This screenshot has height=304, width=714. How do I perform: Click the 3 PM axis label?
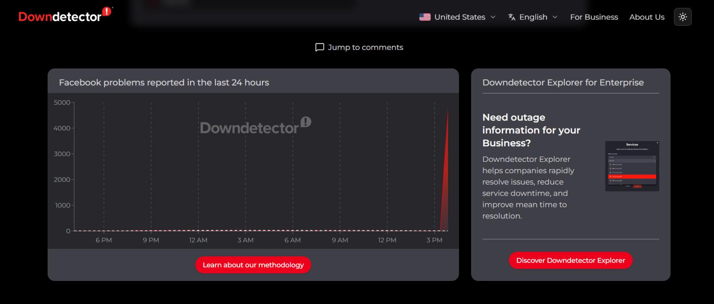434,240
